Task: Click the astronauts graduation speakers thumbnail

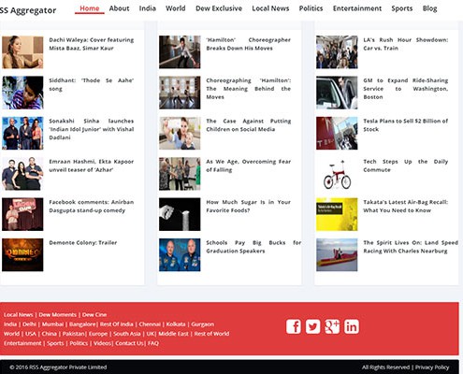Action: click(x=180, y=254)
